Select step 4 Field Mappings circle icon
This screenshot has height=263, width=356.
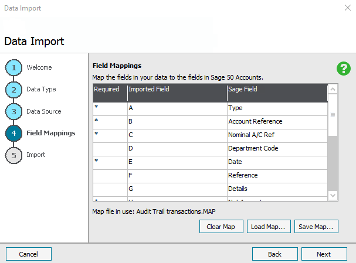click(x=14, y=133)
